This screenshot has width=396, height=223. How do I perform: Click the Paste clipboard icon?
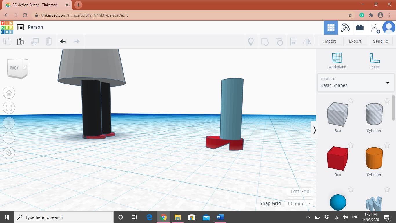point(21,42)
